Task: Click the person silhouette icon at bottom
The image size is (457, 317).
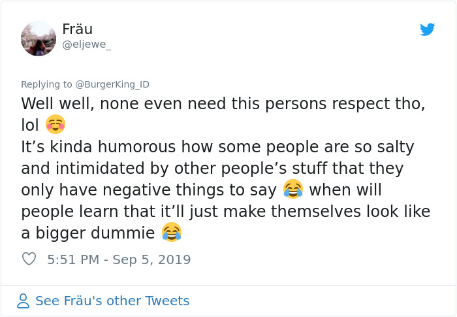Action: click(24, 301)
